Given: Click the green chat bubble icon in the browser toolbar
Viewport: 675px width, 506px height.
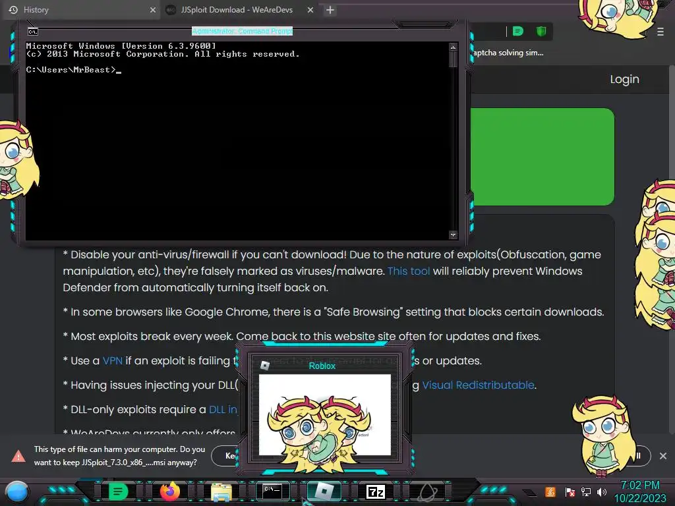Looking at the screenshot, I should pos(518,31).
